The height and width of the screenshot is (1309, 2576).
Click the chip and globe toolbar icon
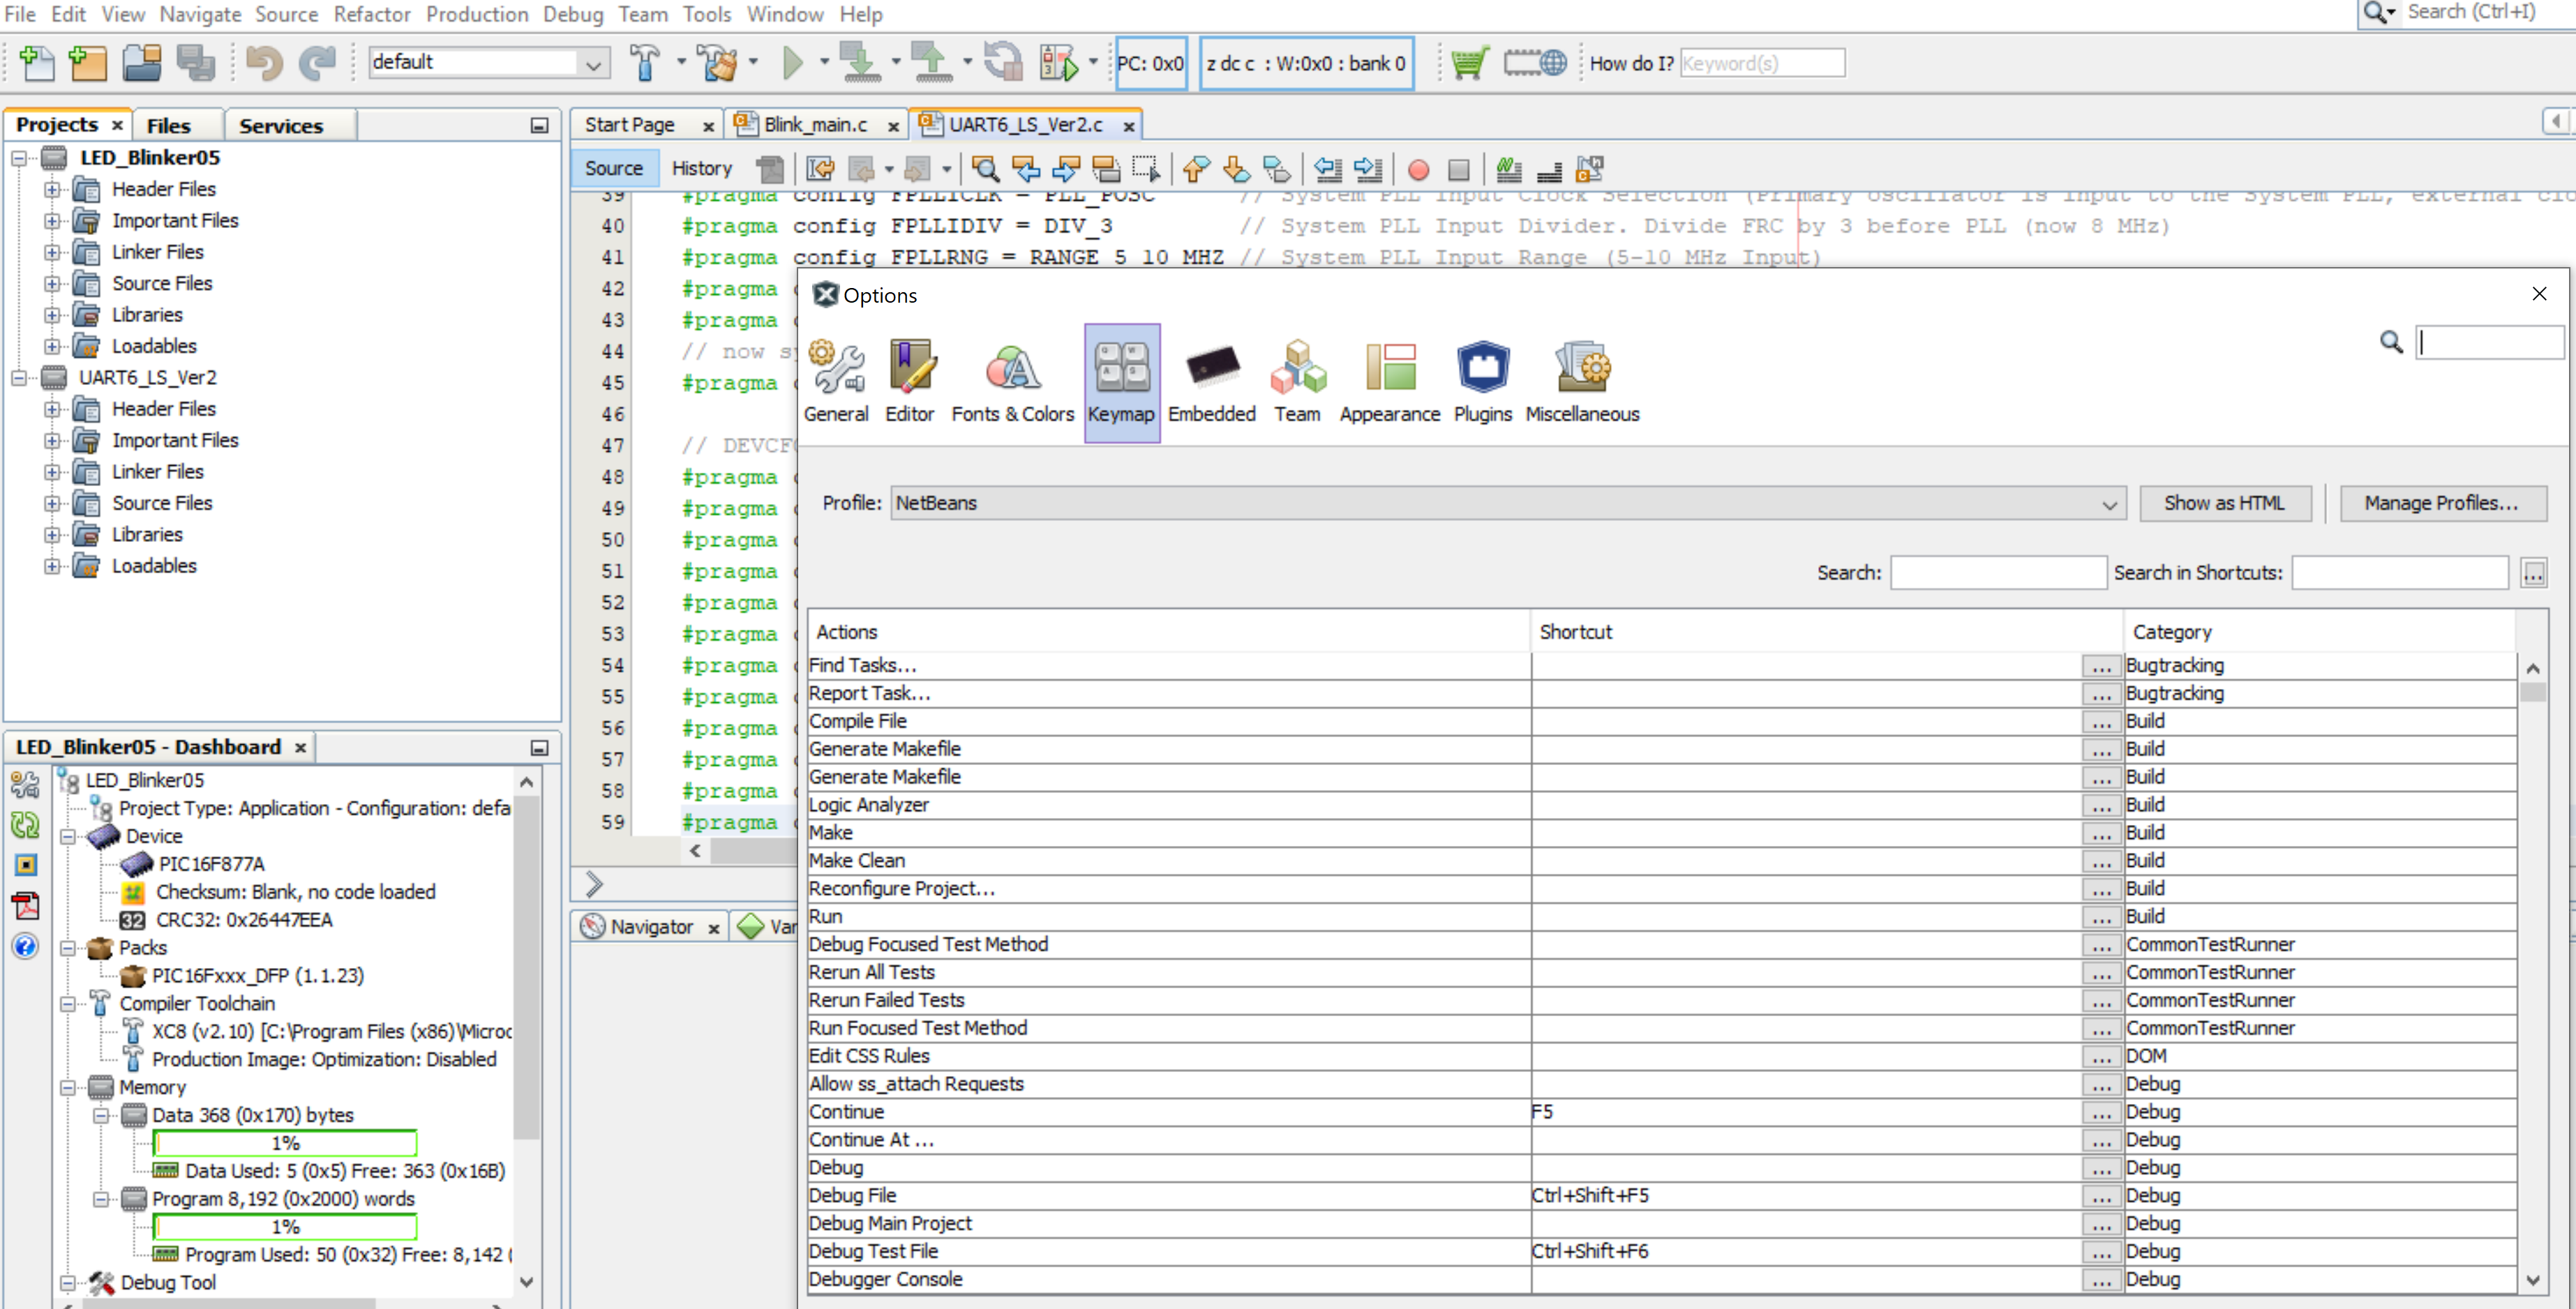point(1535,63)
